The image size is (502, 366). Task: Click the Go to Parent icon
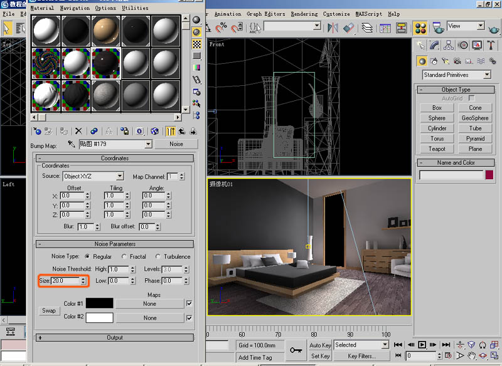point(182,131)
